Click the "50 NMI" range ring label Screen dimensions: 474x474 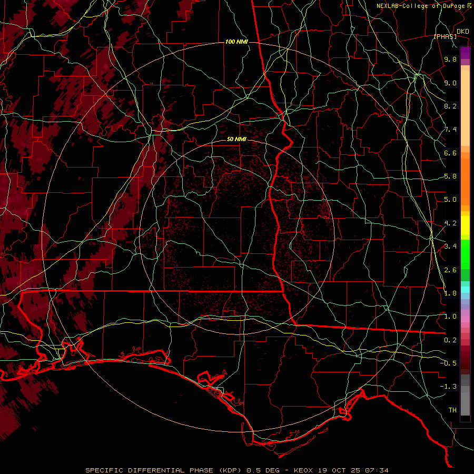(236, 140)
